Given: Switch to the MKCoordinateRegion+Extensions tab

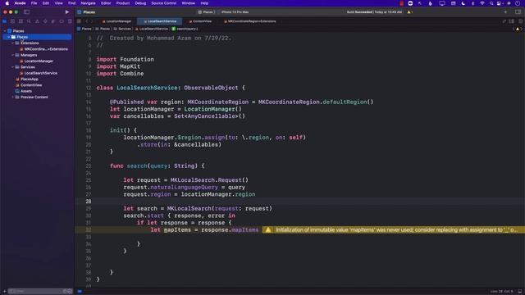Looking at the screenshot, I should click(249, 21).
